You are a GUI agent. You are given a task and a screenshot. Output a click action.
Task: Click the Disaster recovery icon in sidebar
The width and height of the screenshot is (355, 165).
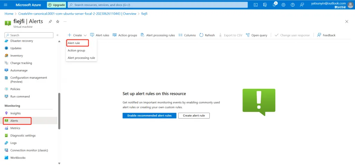6,41
